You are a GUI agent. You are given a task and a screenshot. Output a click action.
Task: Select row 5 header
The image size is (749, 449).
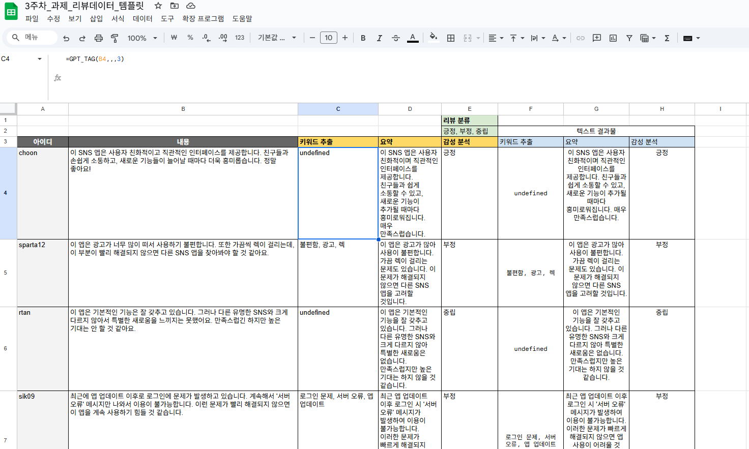point(8,273)
